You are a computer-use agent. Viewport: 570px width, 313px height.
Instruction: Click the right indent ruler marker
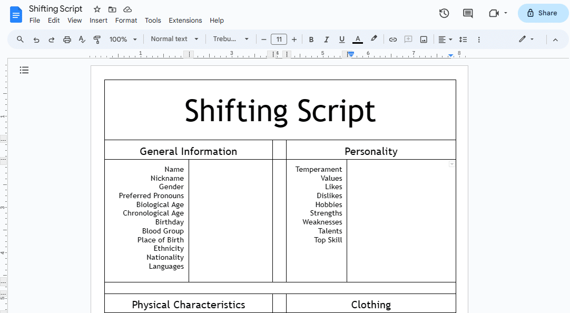coord(450,55)
